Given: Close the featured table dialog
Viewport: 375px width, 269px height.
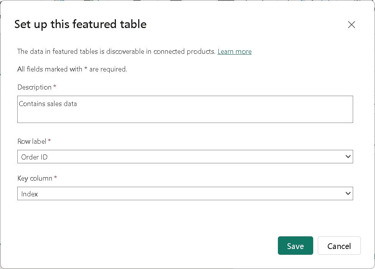Looking at the screenshot, I should [351, 25].
